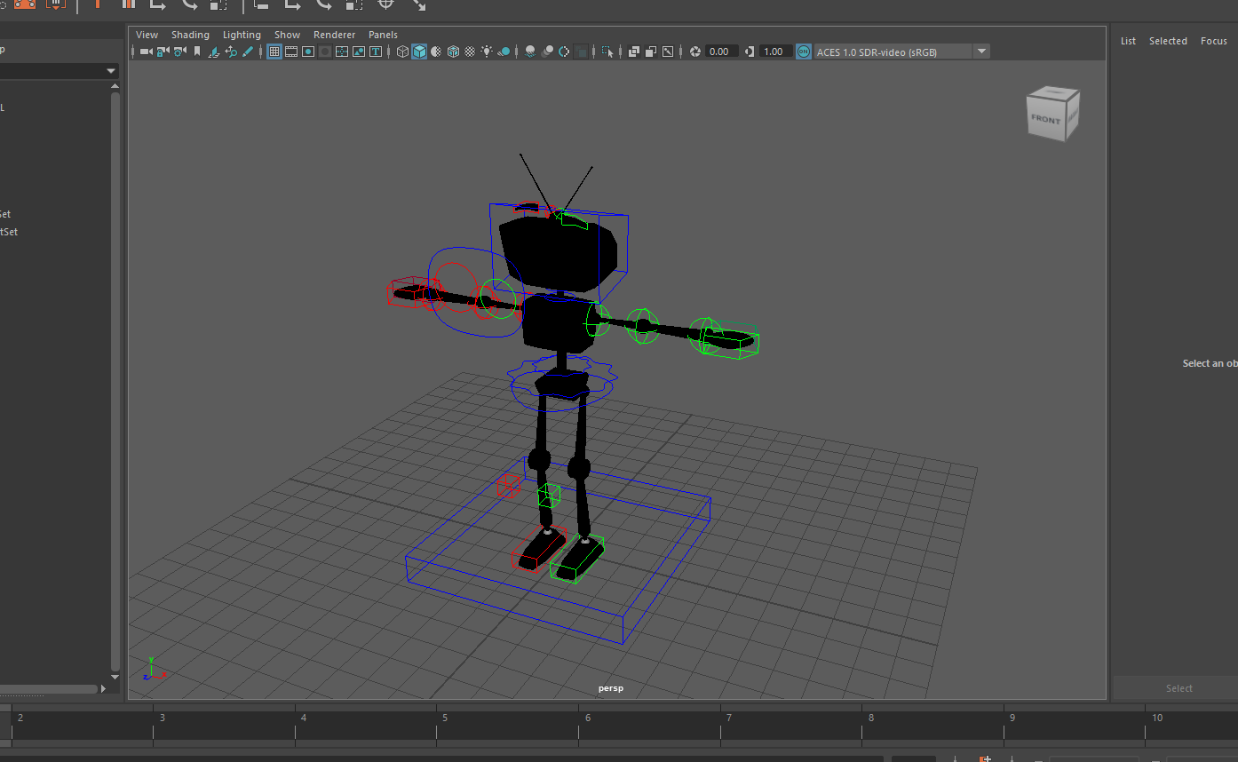The image size is (1238, 762).
Task: Jump to frame 10 on the timeline
Action: coord(1156,718)
